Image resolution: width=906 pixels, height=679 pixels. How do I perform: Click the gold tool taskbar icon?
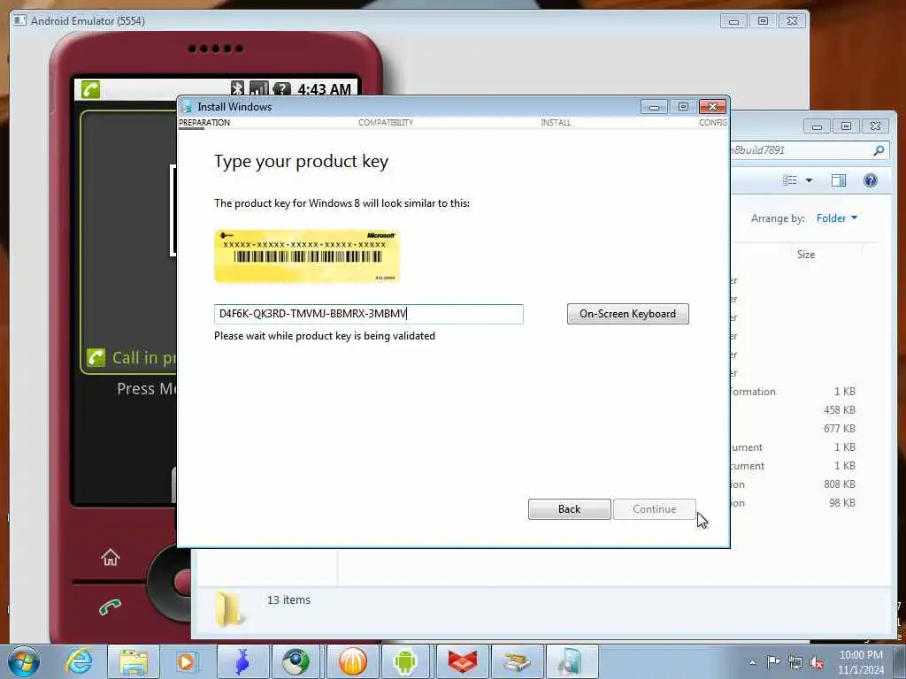point(517,661)
